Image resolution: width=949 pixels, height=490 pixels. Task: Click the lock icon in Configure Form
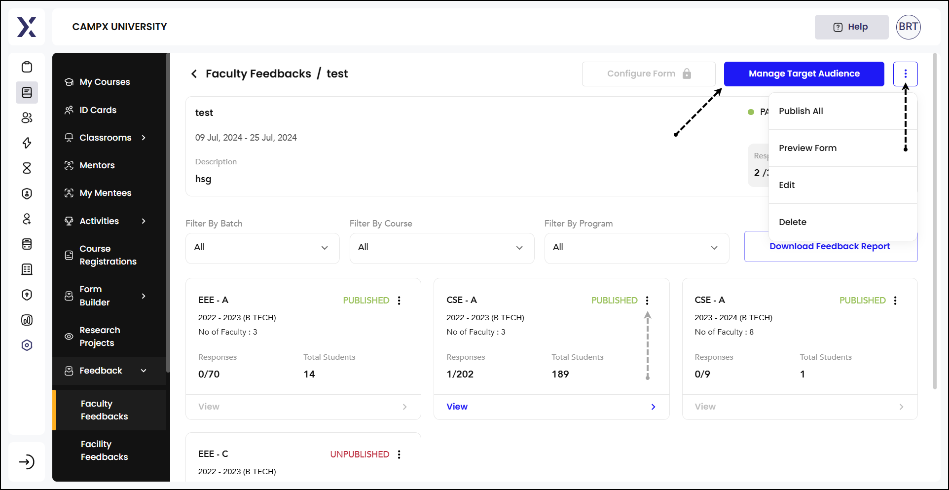coord(687,74)
